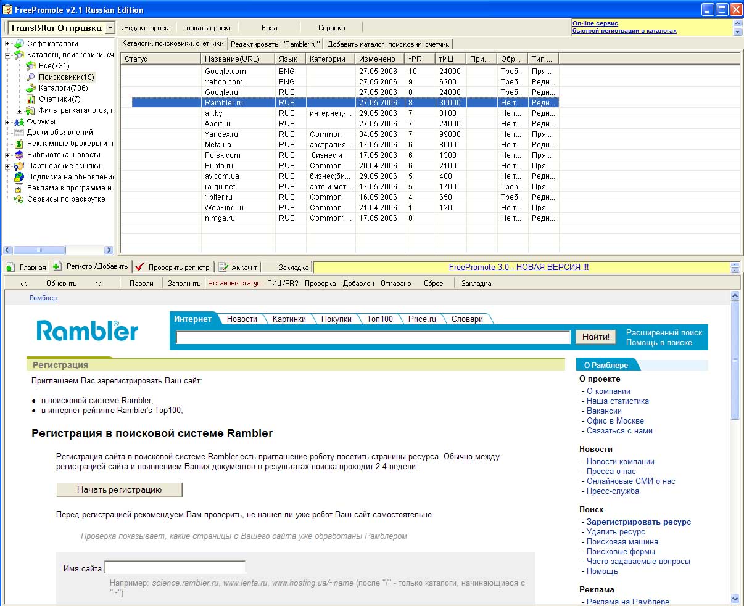The width and height of the screenshot is (744, 606).
Task: Click the Доски объявлений board icon
Action: [19, 133]
